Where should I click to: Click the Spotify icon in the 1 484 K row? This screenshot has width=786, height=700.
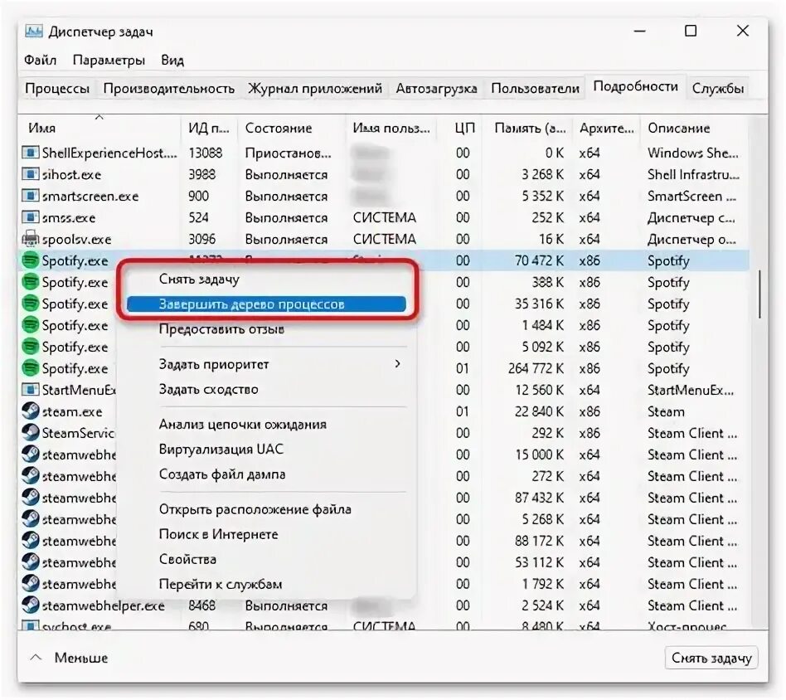point(31,325)
